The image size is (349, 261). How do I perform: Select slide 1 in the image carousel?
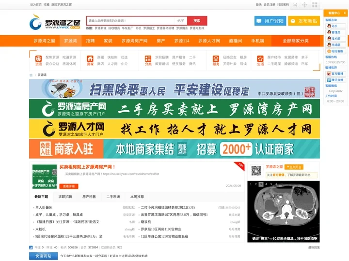click(x=251, y=184)
